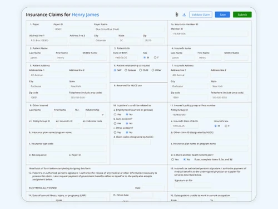This screenshot has height=209, width=278.
Task: Submit the claim with green button
Action: [x=242, y=14]
